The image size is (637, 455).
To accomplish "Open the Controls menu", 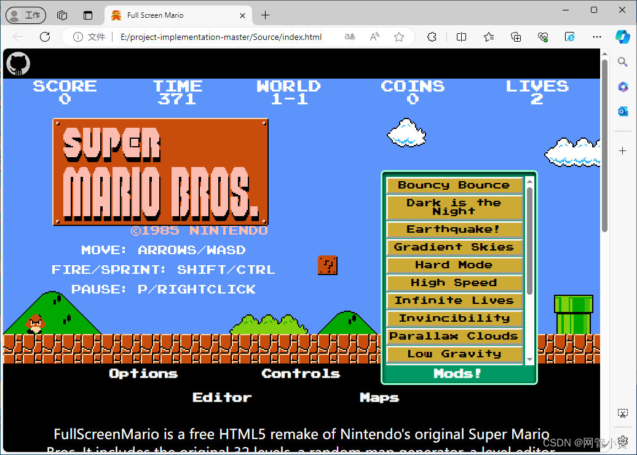I will [x=301, y=373].
